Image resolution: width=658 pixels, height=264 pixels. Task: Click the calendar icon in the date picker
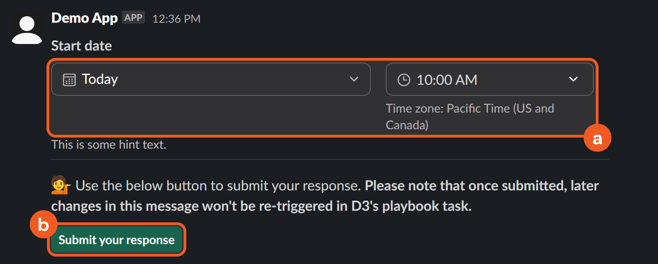[x=69, y=80]
